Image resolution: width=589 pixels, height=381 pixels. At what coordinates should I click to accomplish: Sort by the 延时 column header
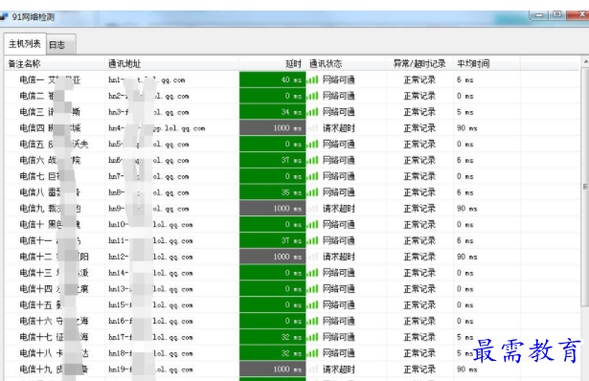point(272,64)
